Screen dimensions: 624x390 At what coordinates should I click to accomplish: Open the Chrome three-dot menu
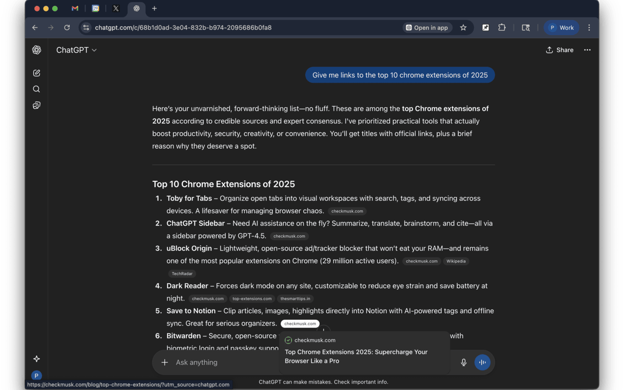pos(589,28)
